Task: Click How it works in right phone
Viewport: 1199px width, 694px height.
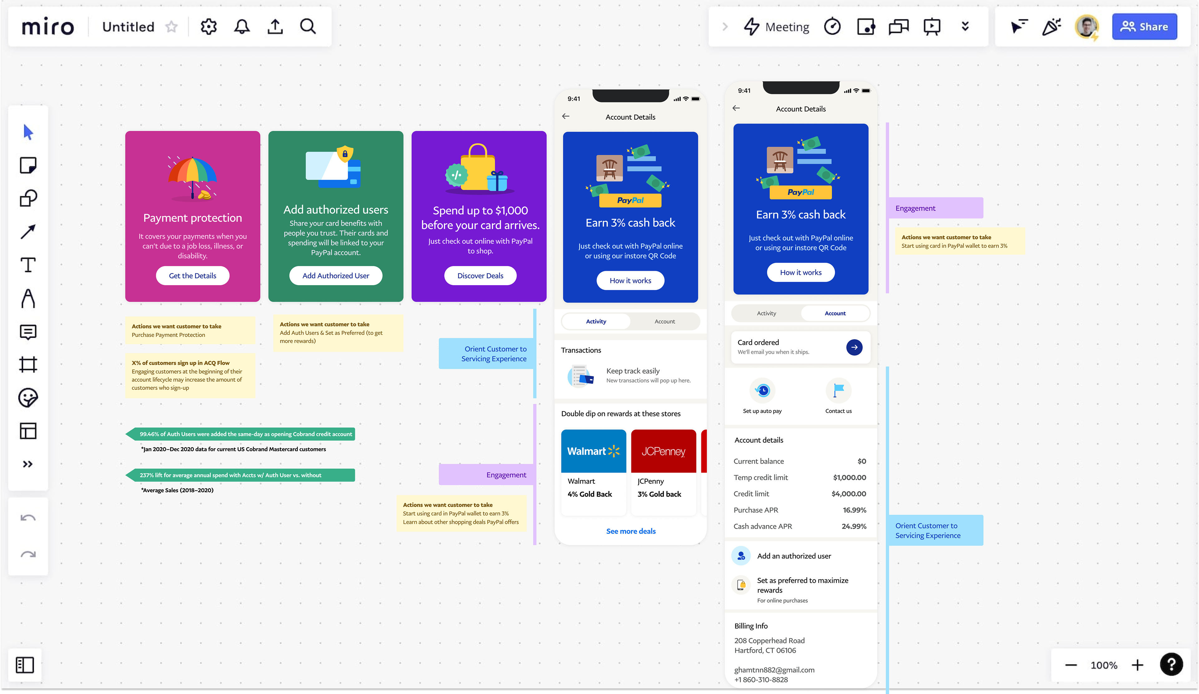Action: 800,272
